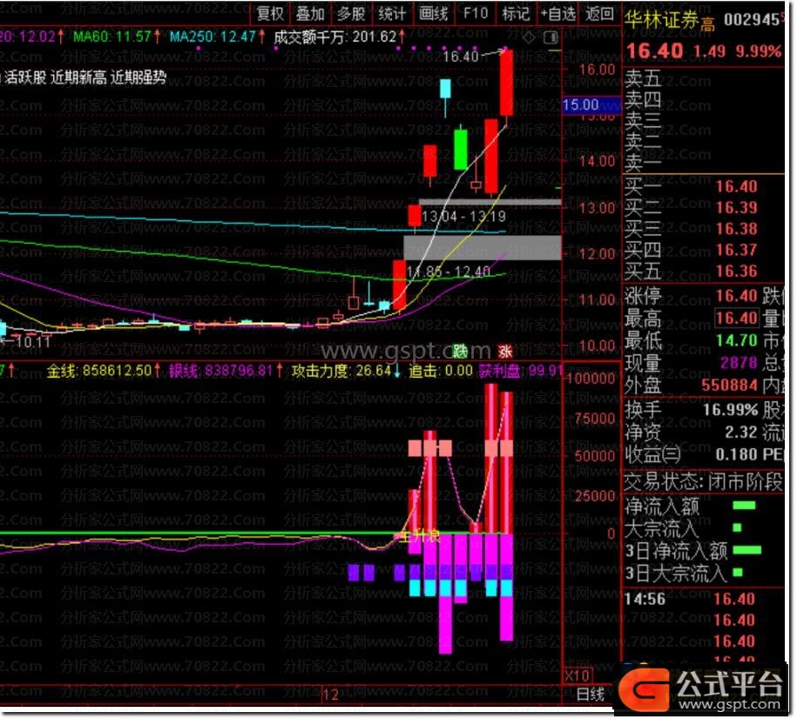
Task: Select the 卖五 order row
Action: click(x=704, y=78)
